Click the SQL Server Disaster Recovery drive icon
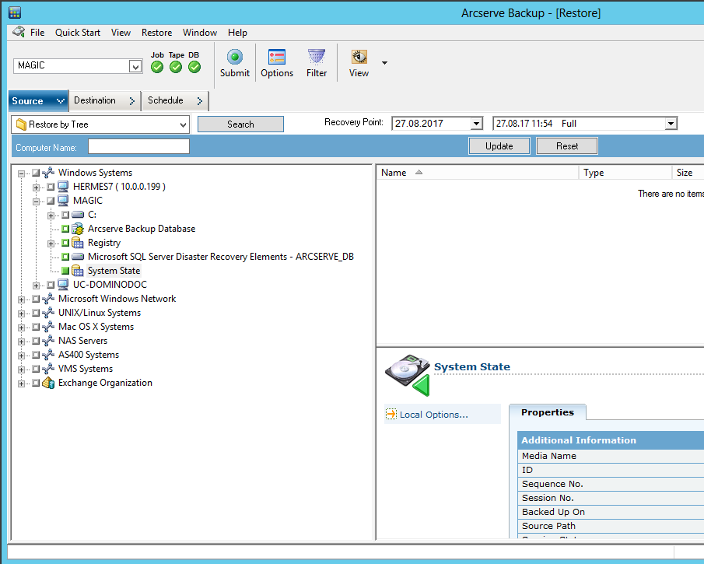The width and height of the screenshot is (704, 564). (x=78, y=257)
